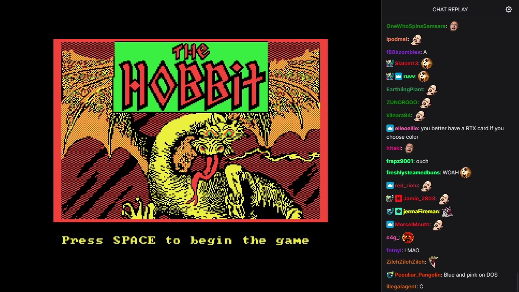Click username ZilchZilchZilch in chat
The height and width of the screenshot is (292, 519).
pyautogui.click(x=406, y=262)
